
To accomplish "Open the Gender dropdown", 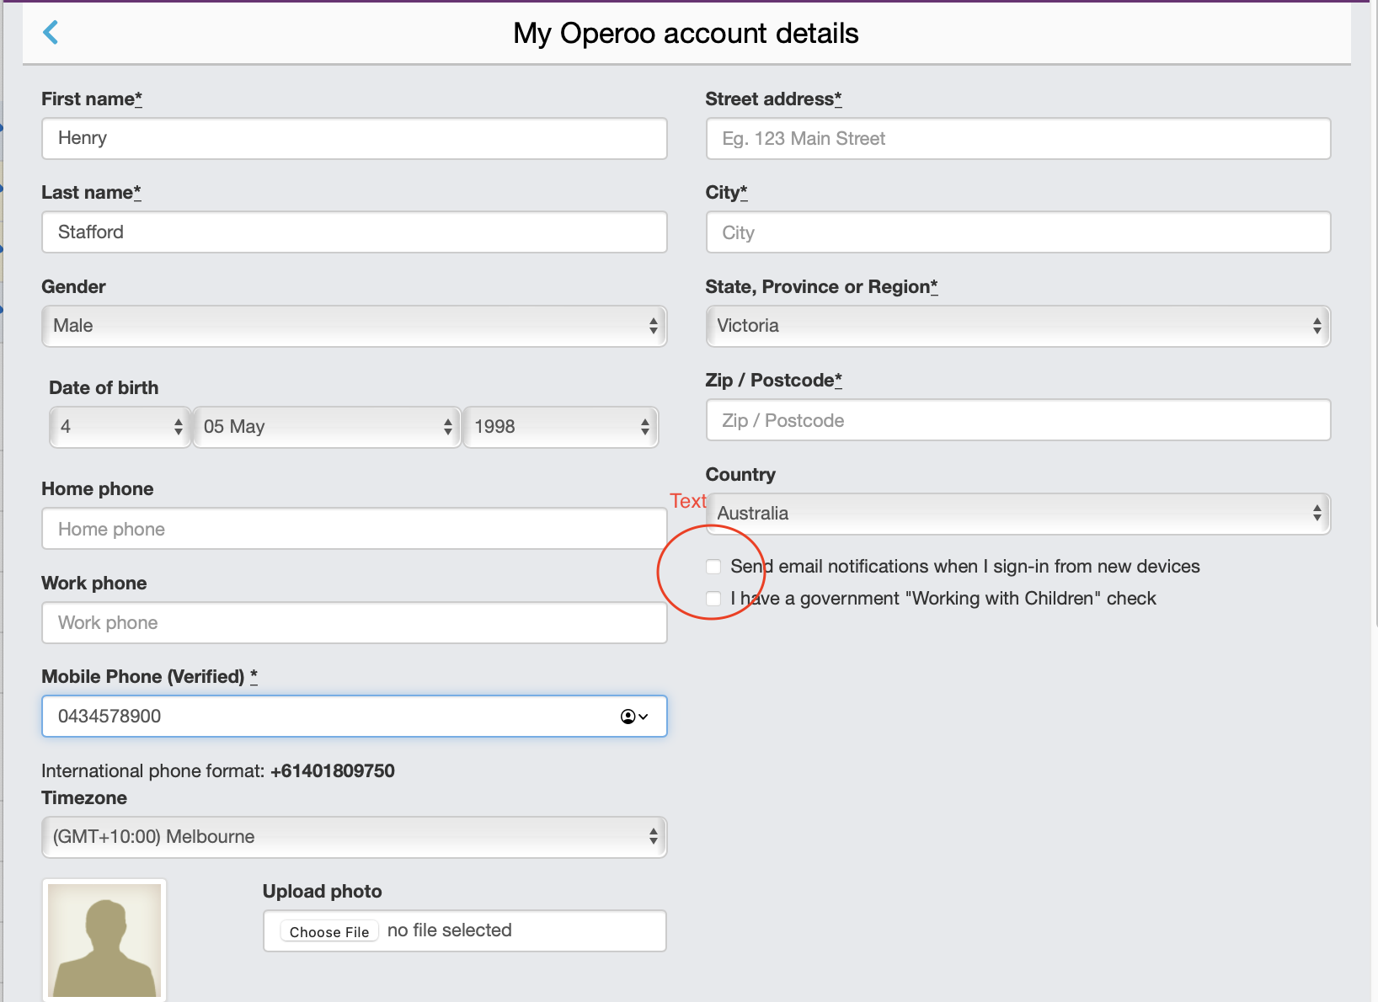I will point(354,326).
